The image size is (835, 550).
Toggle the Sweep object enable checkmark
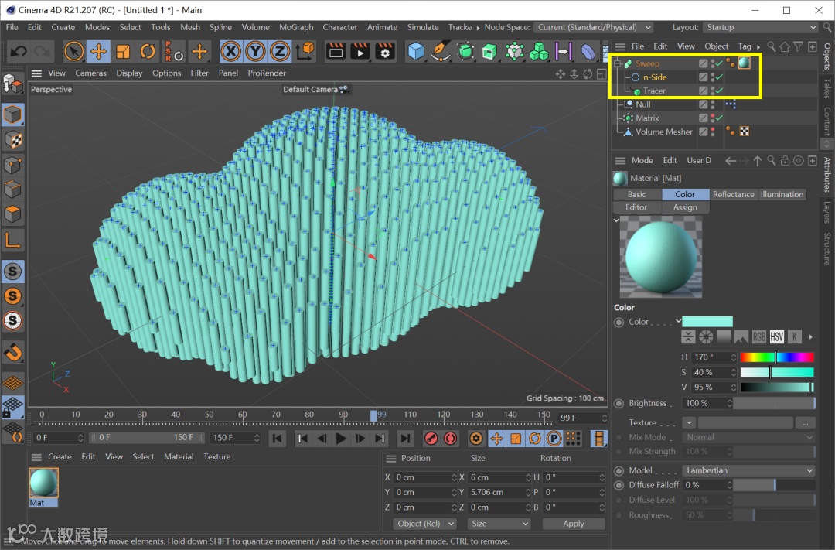719,63
